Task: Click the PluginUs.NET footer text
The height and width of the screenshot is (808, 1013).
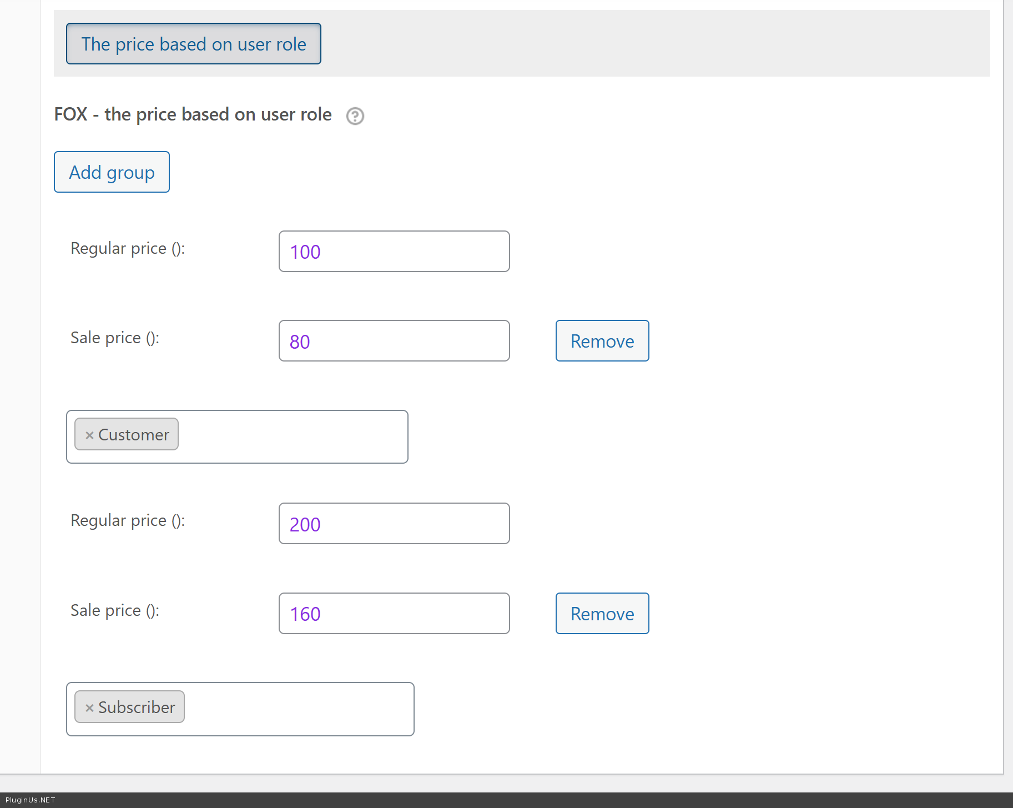Action: tap(31, 800)
